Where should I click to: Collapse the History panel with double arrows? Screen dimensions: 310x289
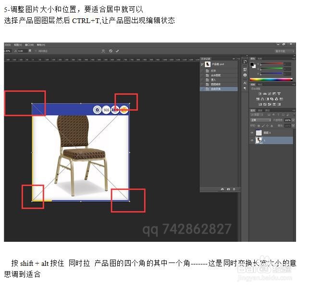point(234,59)
